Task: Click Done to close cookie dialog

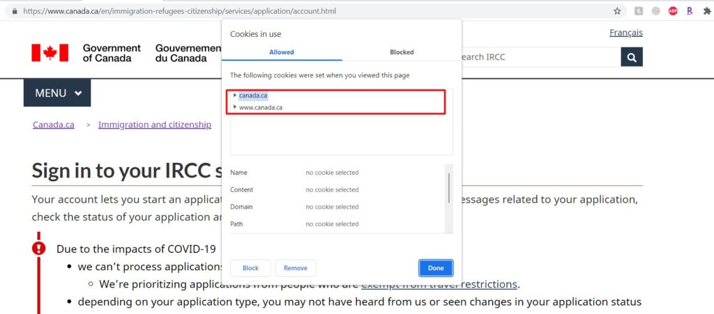Action: point(436,268)
